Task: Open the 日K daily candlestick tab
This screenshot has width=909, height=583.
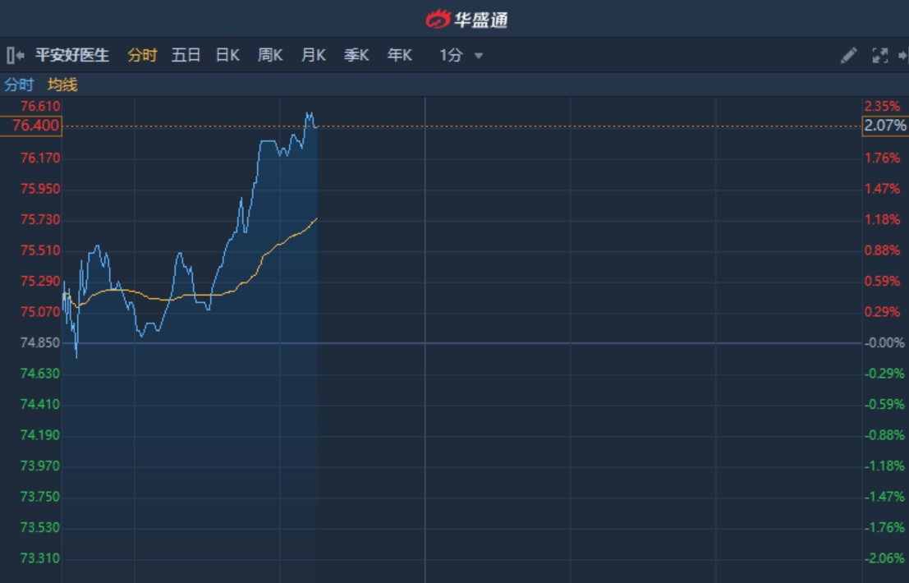Action: click(x=227, y=56)
